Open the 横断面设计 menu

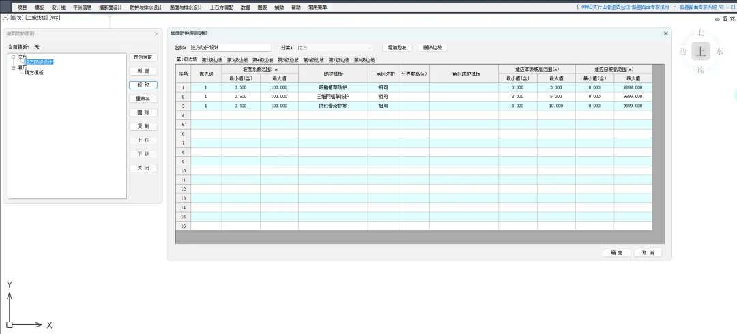111,7
